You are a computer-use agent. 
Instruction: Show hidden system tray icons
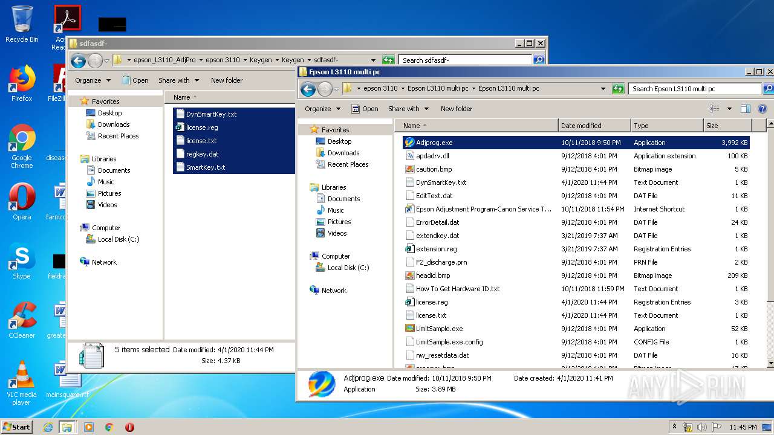(x=675, y=427)
